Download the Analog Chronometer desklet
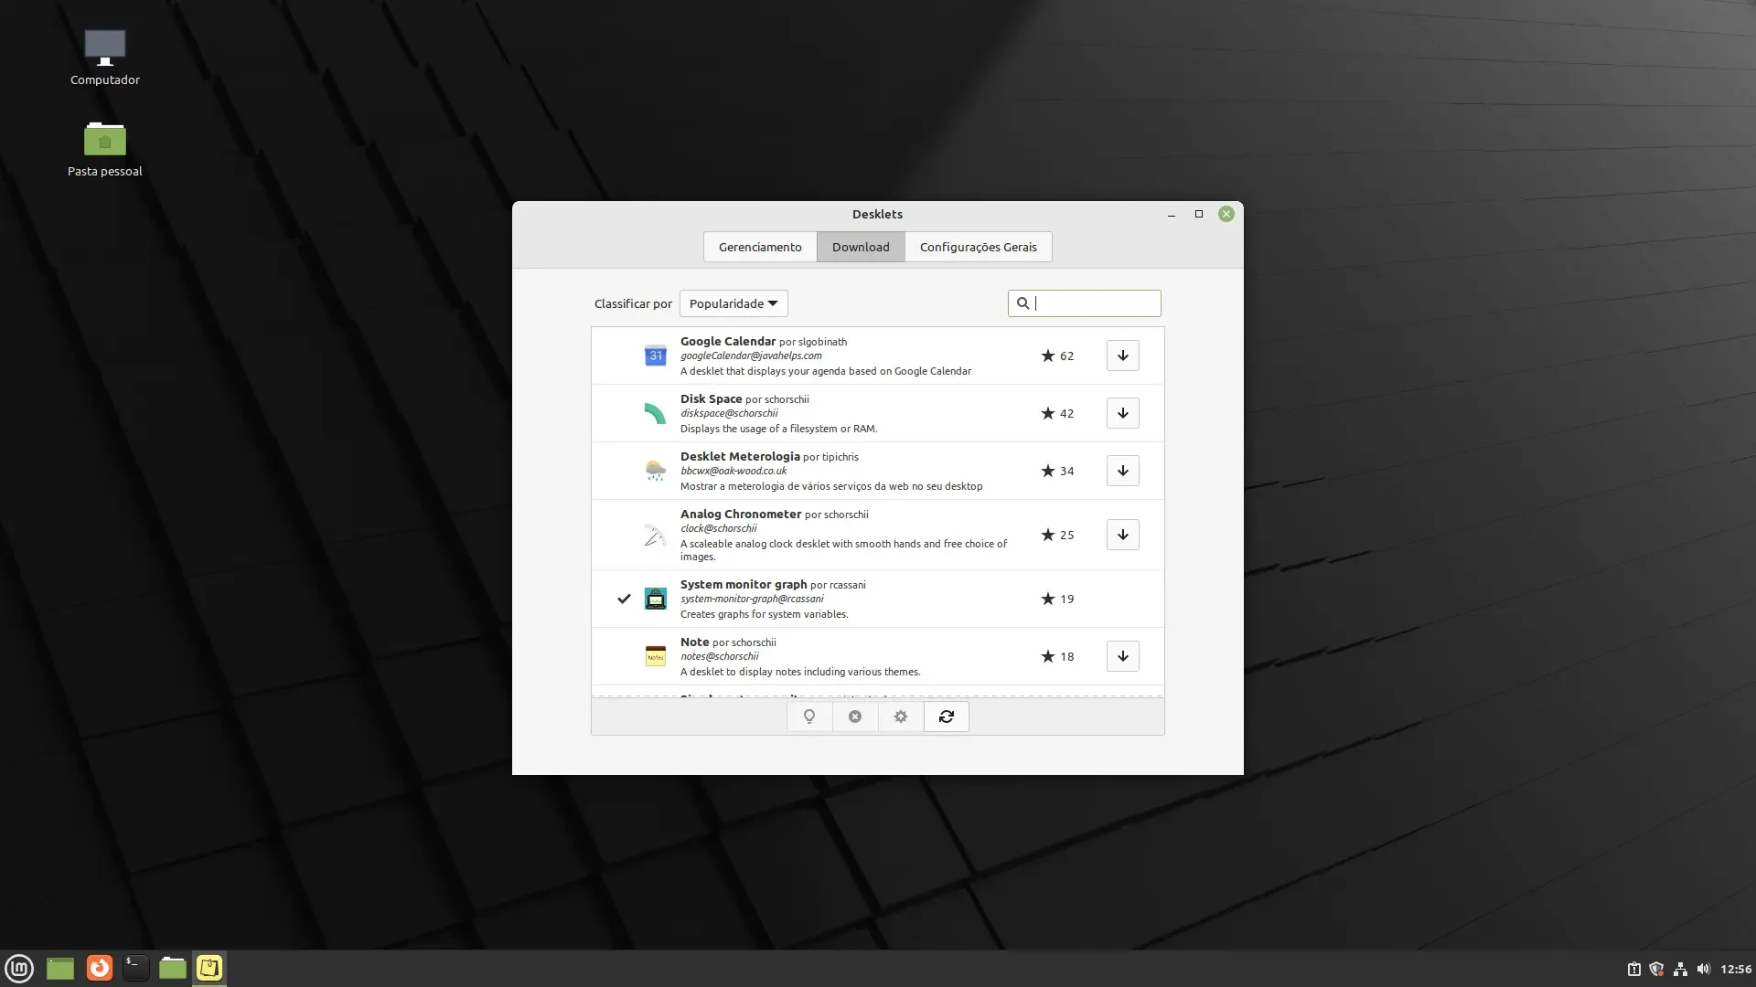This screenshot has width=1756, height=987. pyautogui.click(x=1122, y=535)
